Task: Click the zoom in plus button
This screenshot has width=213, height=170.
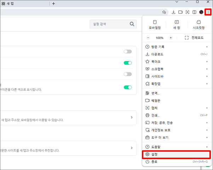Action: [171, 38]
